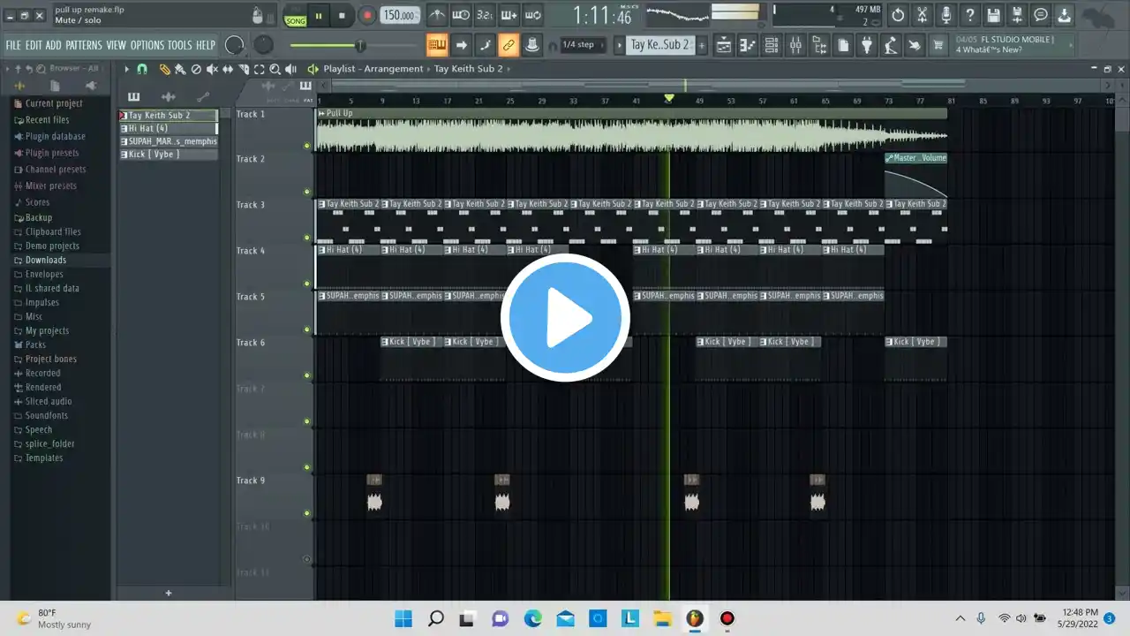Open the ADD menu
Image resolution: width=1130 pixels, height=636 pixels.
pyautogui.click(x=54, y=45)
